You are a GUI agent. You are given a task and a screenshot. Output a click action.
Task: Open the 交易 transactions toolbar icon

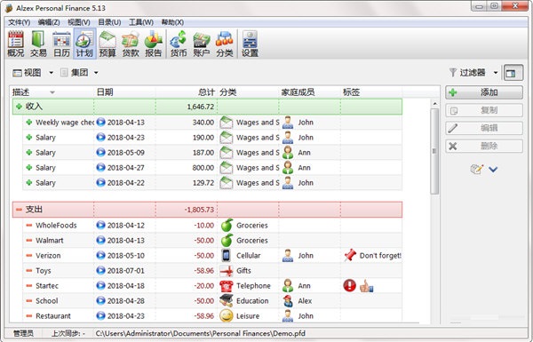pyautogui.click(x=38, y=44)
